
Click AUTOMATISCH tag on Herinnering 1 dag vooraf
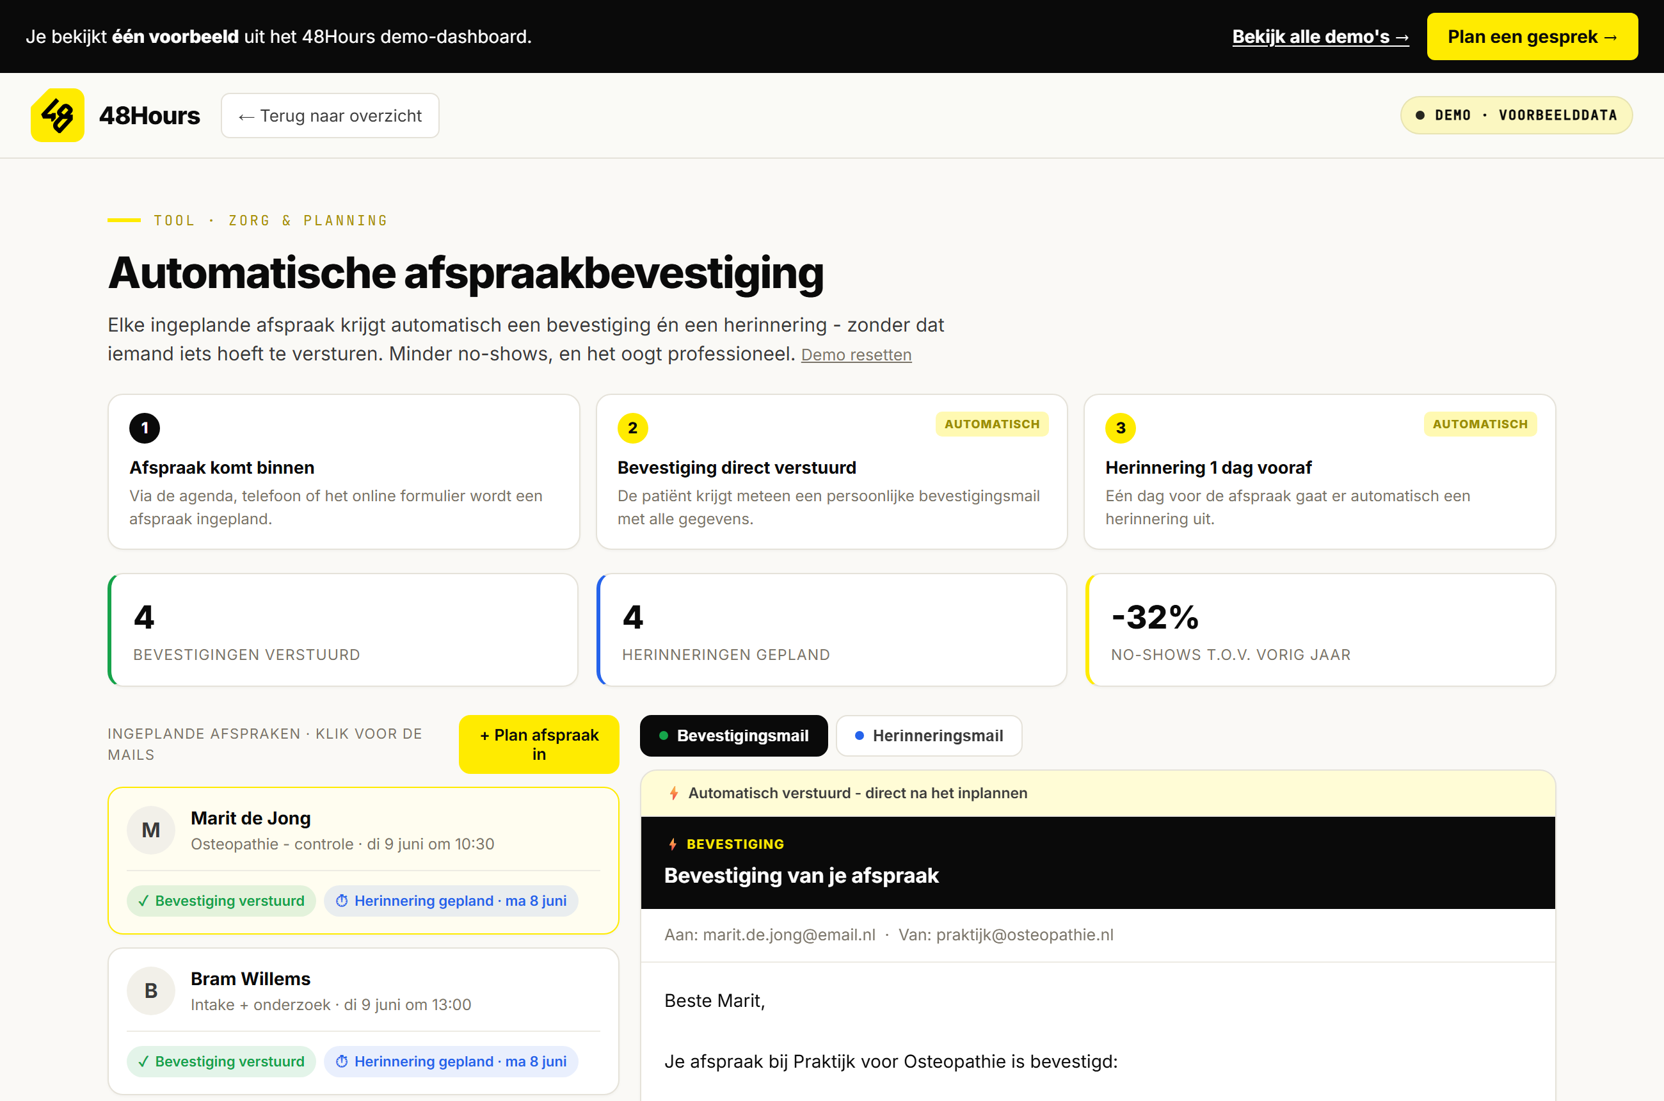pos(1480,424)
